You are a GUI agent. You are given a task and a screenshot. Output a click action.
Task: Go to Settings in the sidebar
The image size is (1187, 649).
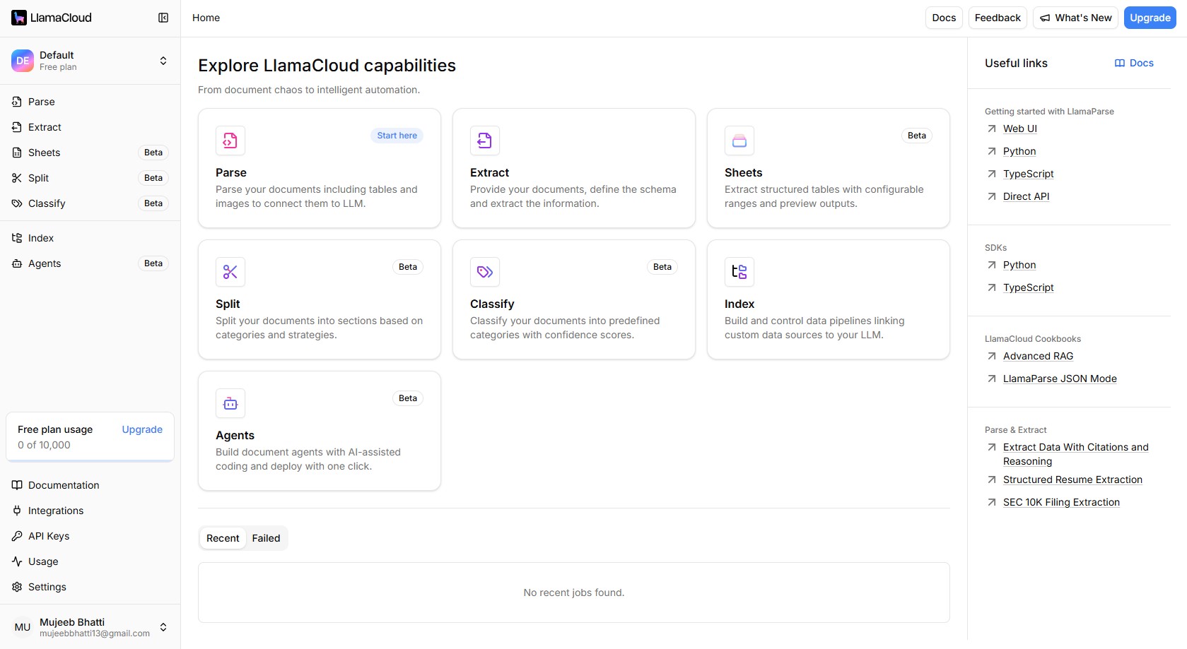pyautogui.click(x=47, y=587)
